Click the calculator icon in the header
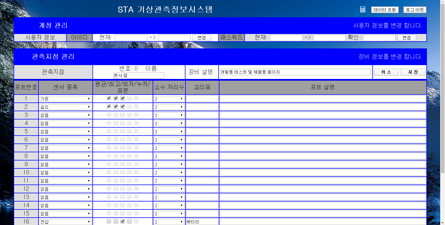 coord(363,10)
